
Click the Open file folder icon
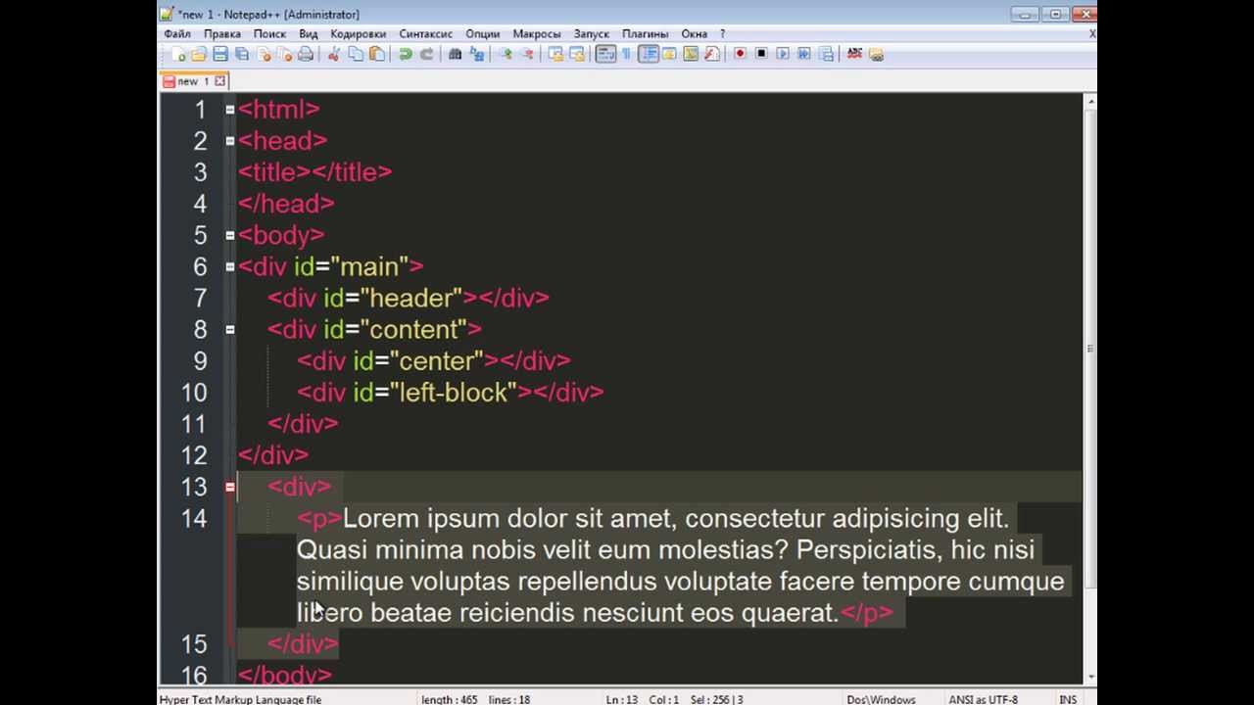(199, 54)
